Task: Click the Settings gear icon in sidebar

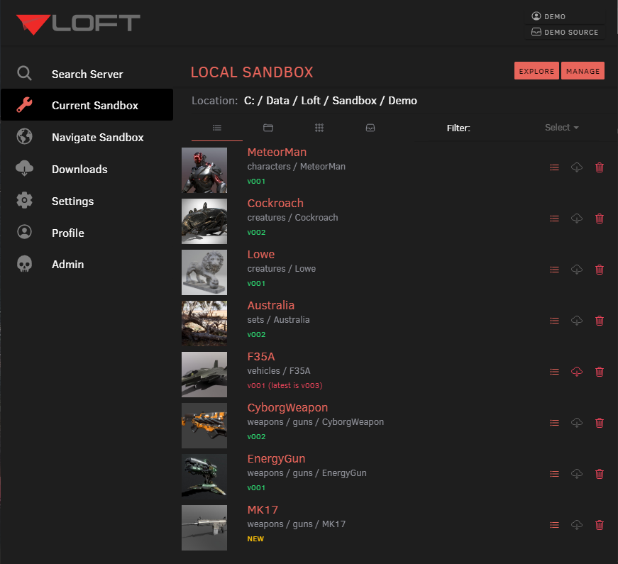Action: (x=24, y=201)
